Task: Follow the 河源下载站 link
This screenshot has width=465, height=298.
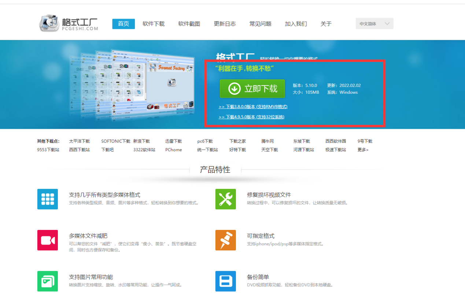Action: [303, 150]
